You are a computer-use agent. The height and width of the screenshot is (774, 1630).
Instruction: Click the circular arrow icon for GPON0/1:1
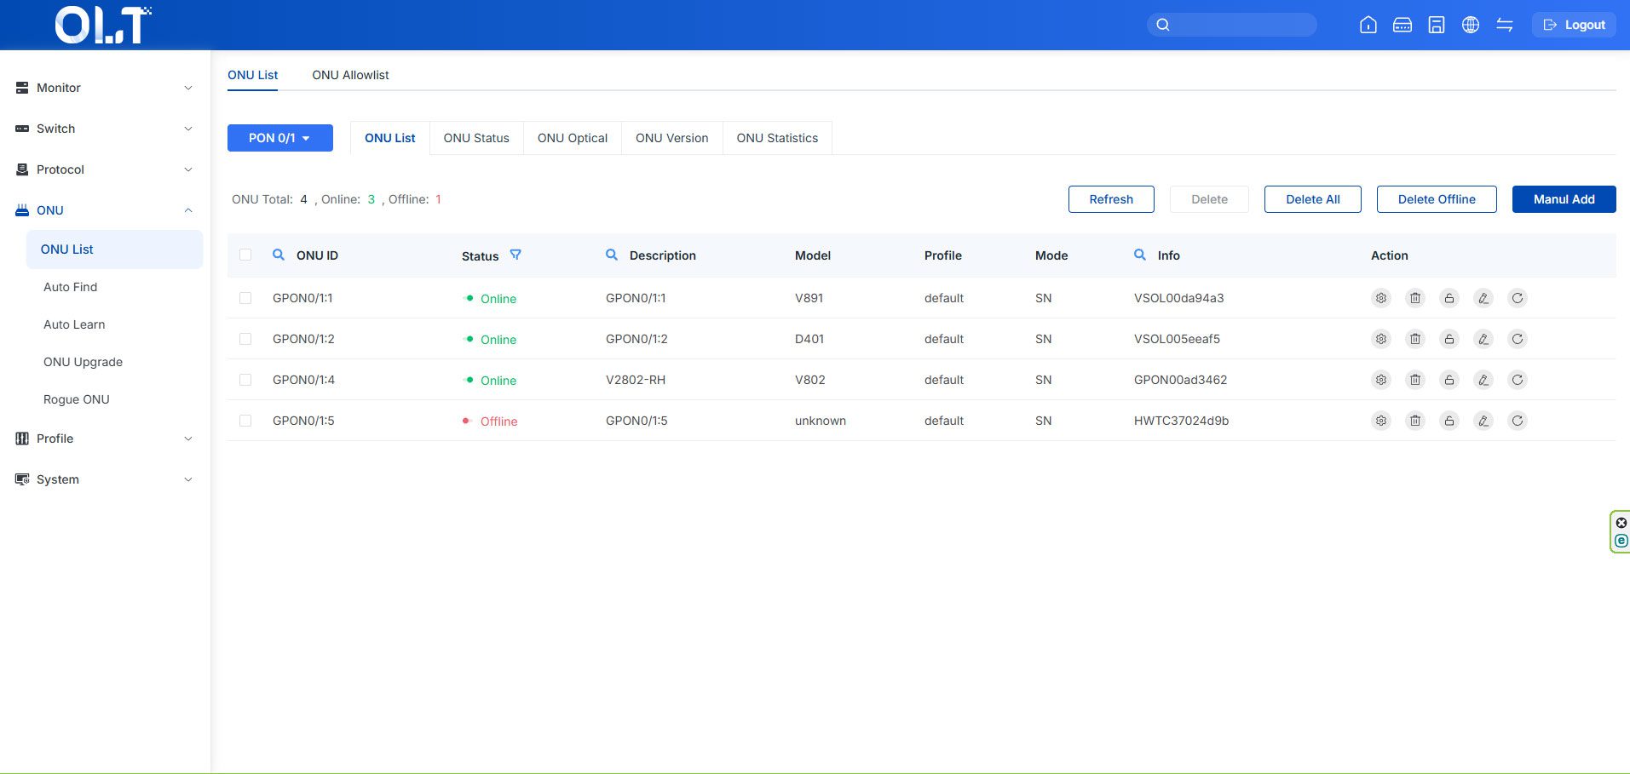tap(1518, 298)
